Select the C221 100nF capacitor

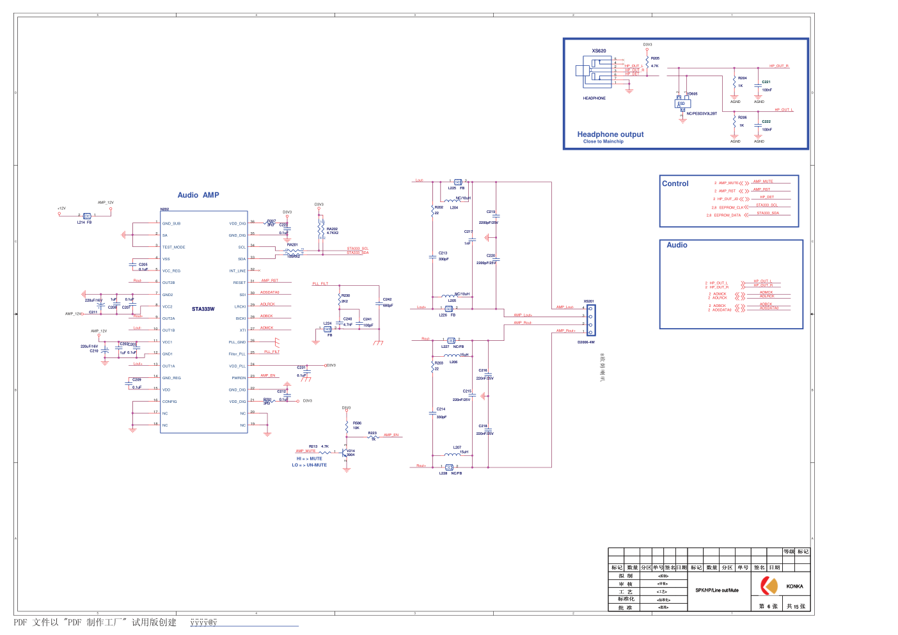click(x=759, y=85)
